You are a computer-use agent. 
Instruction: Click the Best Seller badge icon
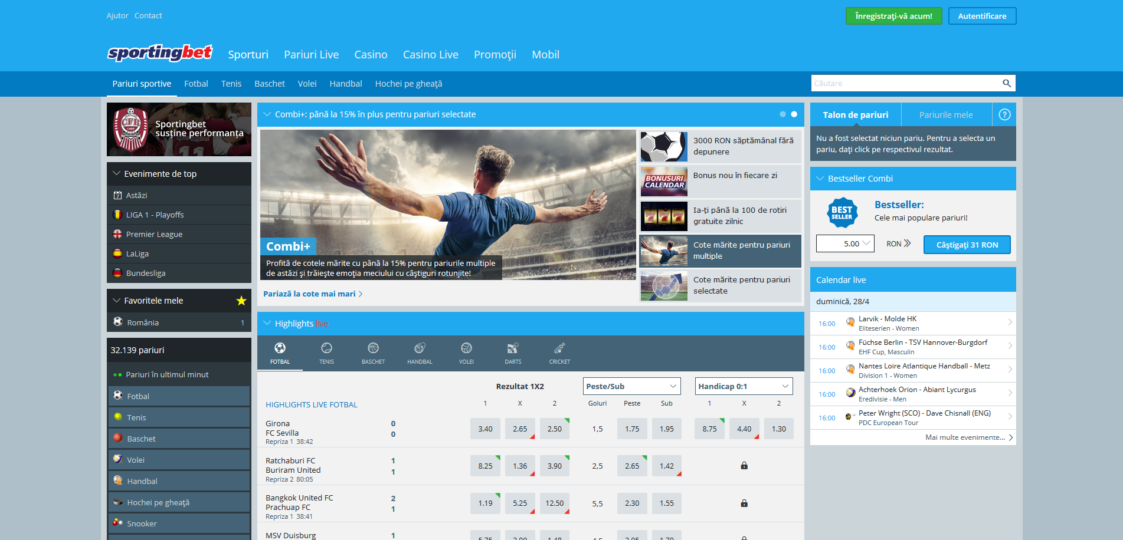[842, 213]
